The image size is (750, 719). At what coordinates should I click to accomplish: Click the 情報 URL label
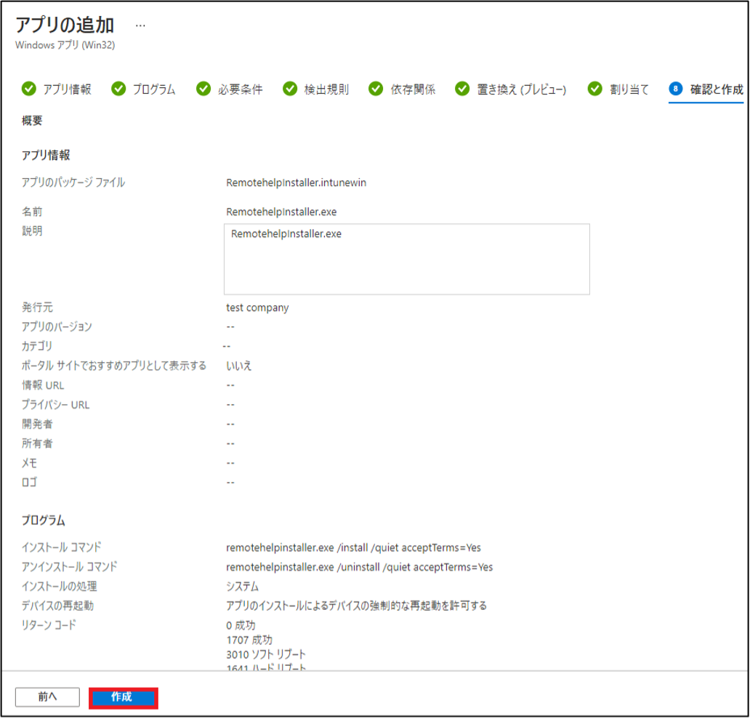(x=43, y=385)
